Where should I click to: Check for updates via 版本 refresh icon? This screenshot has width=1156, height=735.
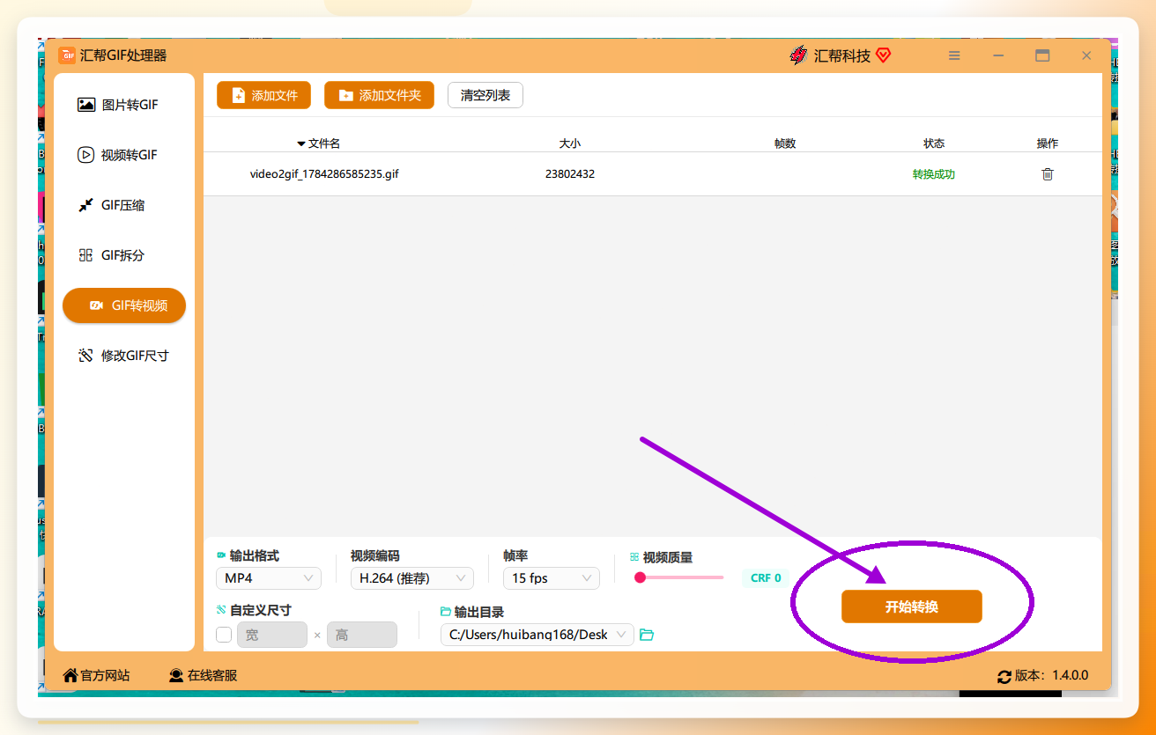click(1004, 676)
